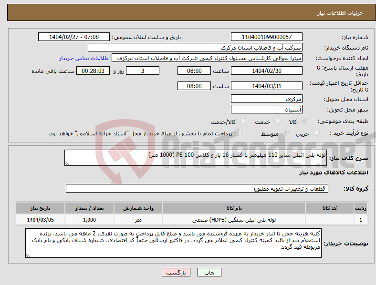Click the delivery city field آشتیان
This screenshot has height=285, width=376.
267,109
